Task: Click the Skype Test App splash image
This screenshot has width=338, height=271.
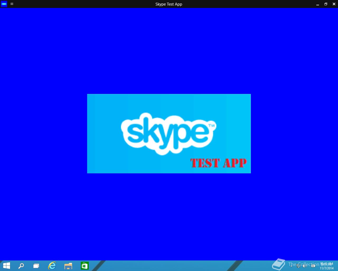Action: coord(169,134)
